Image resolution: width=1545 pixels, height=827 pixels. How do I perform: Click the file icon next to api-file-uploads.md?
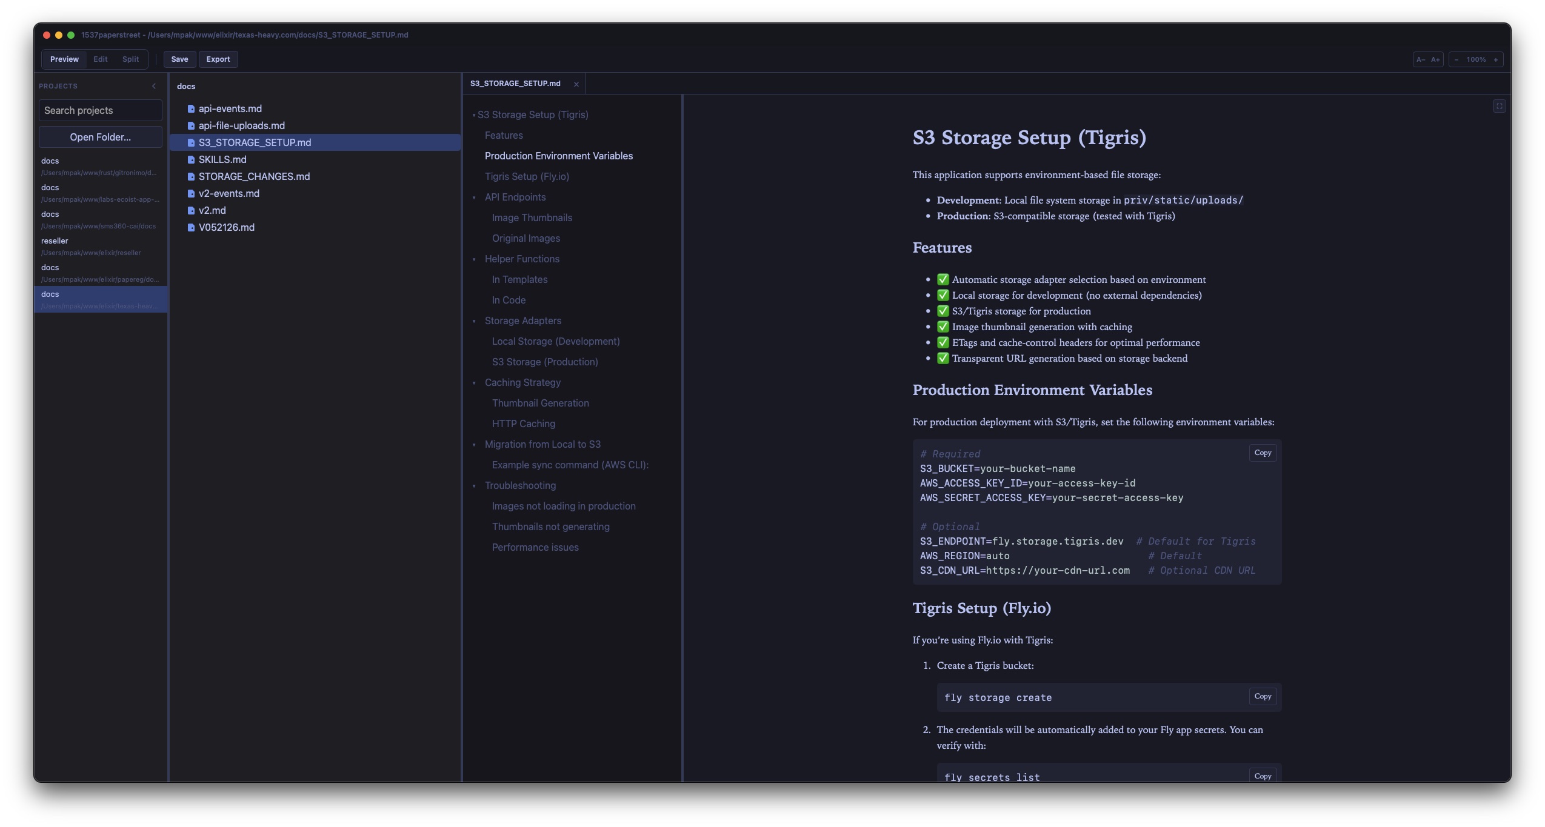191,126
